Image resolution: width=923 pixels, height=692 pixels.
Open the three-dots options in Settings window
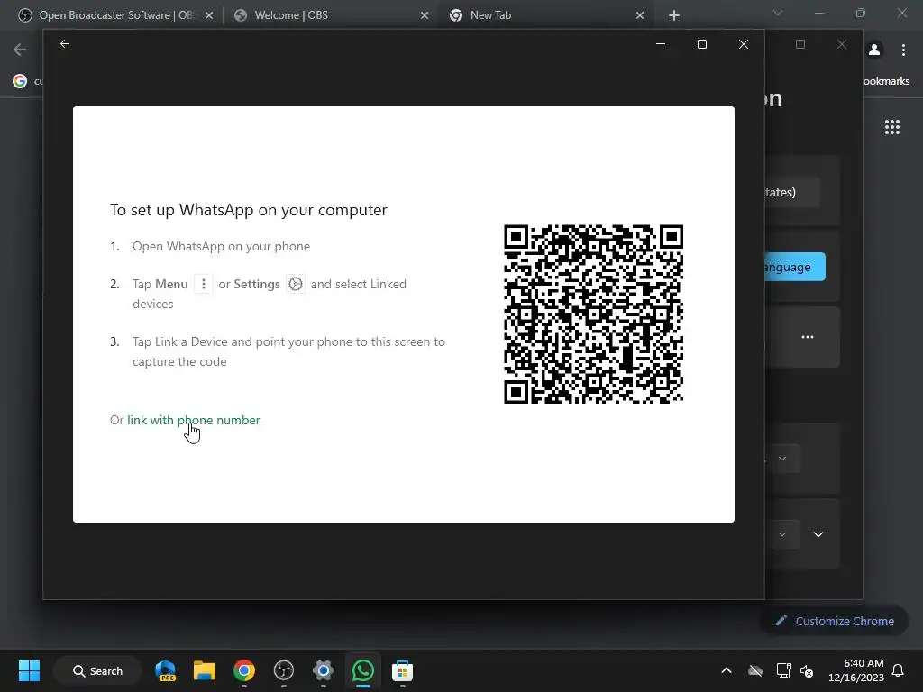(x=808, y=337)
